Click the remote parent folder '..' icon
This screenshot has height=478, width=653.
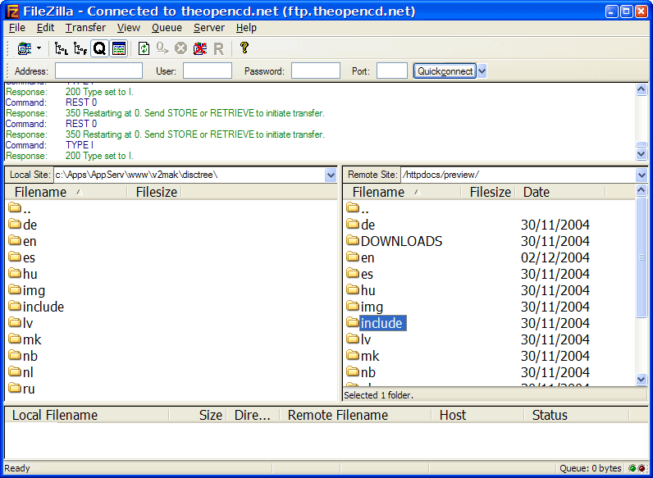click(353, 207)
